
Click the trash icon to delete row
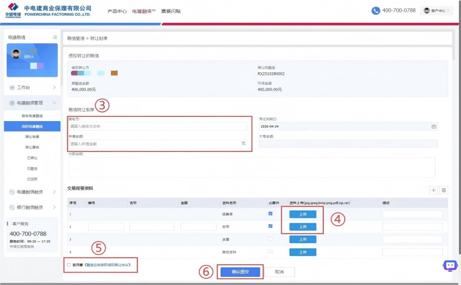(444, 190)
